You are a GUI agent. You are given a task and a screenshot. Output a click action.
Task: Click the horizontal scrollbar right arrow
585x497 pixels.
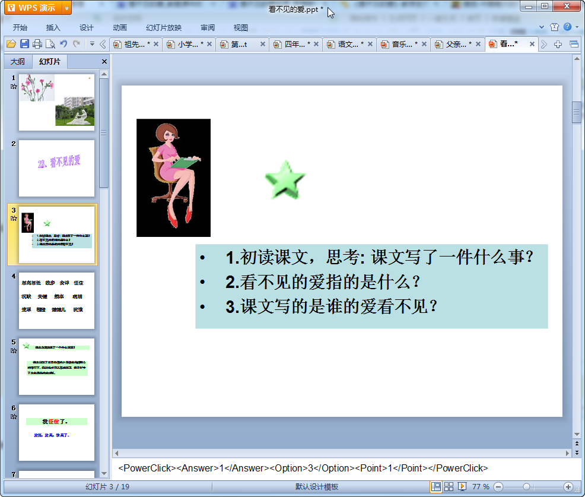pyautogui.click(x=567, y=453)
